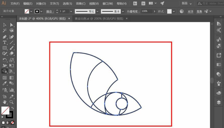Image resolution: width=224 pixels, height=128 pixels.
Task: Select the Curvature tool
Action: (x=12, y=37)
